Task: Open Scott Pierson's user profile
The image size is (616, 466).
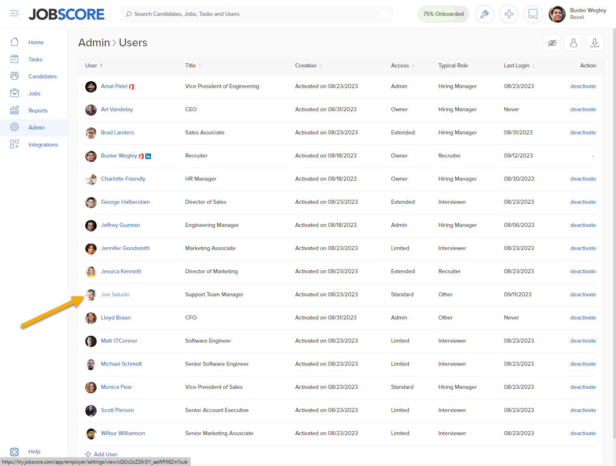Action: click(117, 410)
